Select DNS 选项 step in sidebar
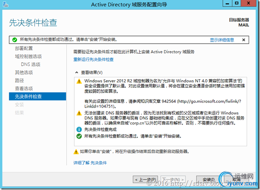This screenshot has width=260, height=190. coord(31,64)
